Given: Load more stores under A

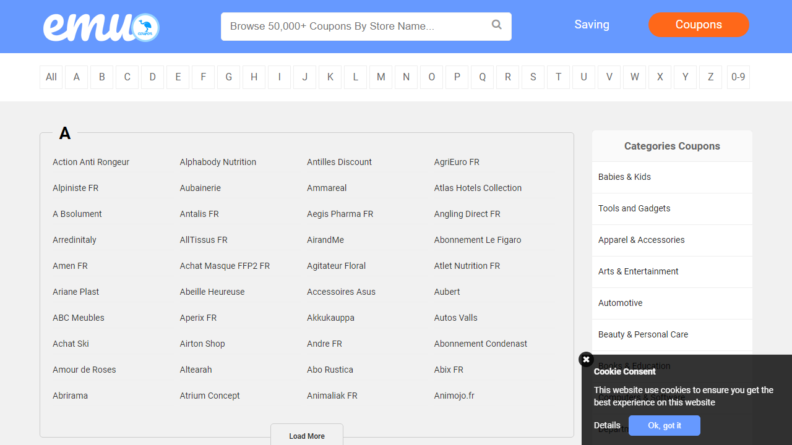Looking at the screenshot, I should coord(307,436).
